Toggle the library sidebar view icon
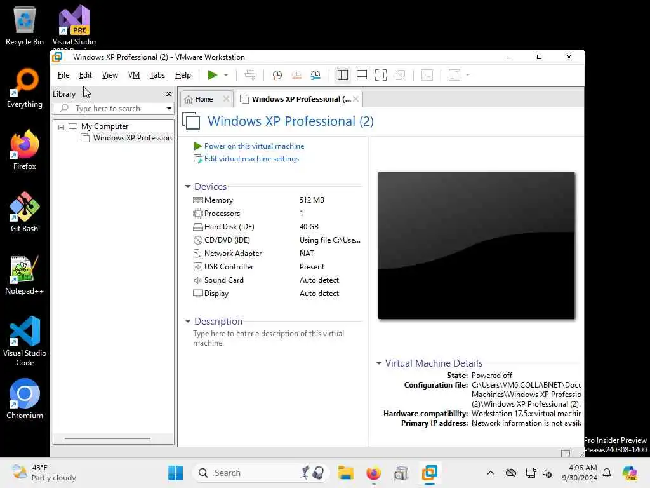 [342, 75]
